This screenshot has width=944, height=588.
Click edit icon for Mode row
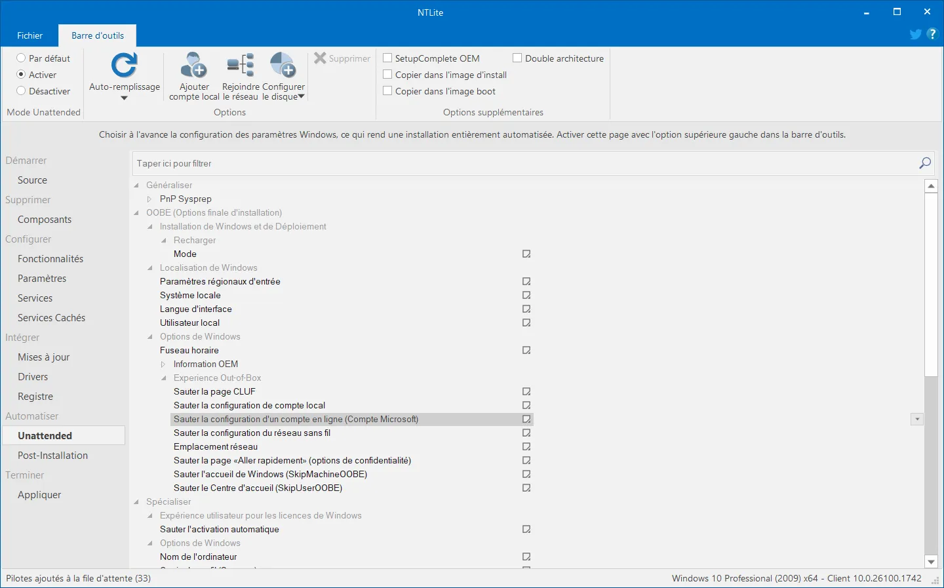coord(526,254)
